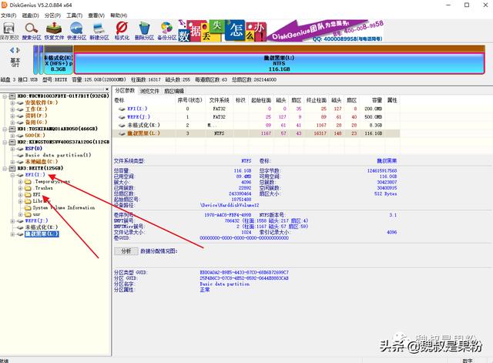Open the 分区(P) menu
493x363 pixels.
[52, 15]
